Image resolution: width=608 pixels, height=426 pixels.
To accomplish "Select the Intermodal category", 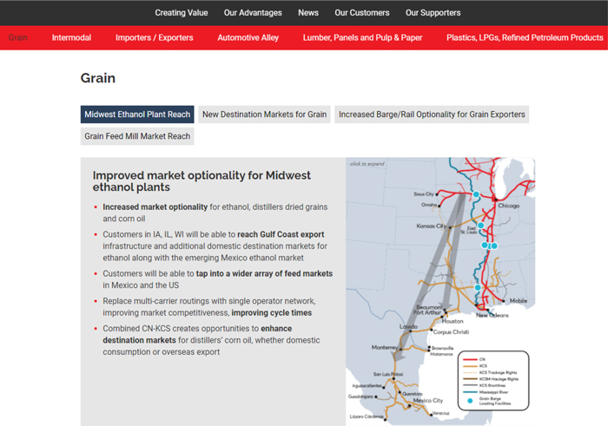I will coord(71,37).
